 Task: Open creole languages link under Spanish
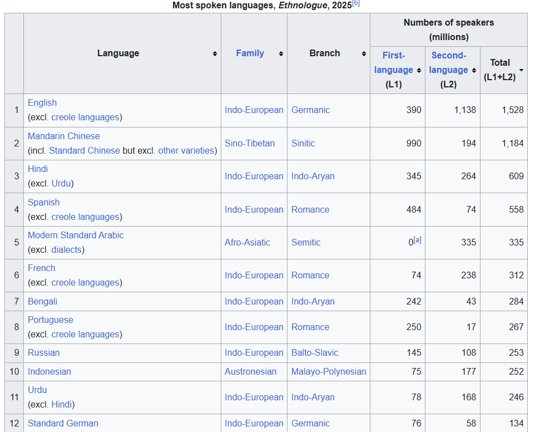coord(85,217)
